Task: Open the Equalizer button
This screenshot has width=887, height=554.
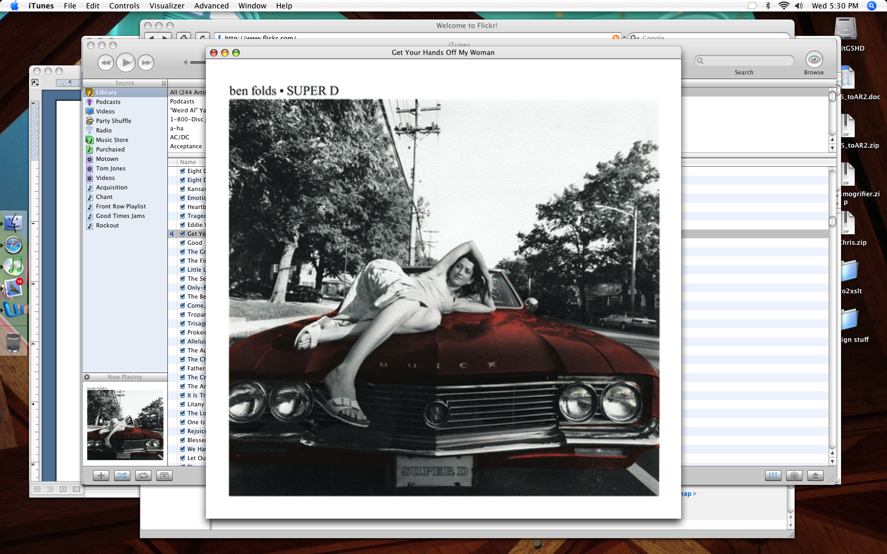Action: [773, 475]
